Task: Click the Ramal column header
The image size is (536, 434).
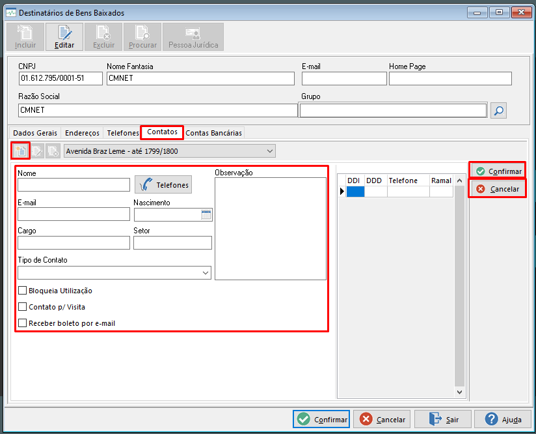Action: tap(441, 181)
